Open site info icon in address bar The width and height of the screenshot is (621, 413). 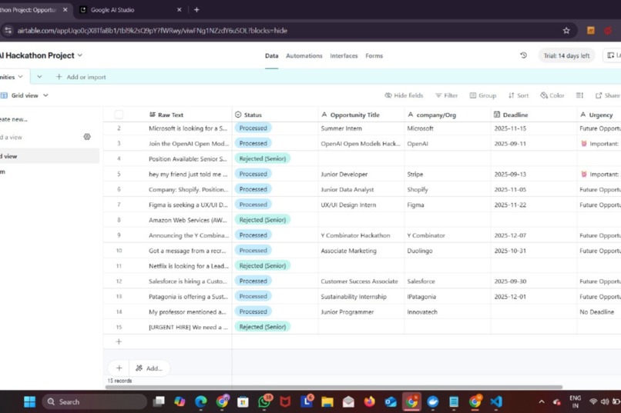coord(8,31)
